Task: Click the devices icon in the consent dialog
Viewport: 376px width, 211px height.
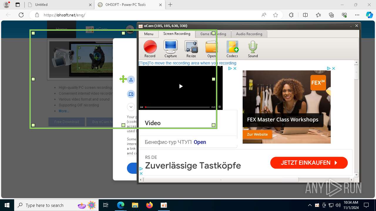Action: tap(131, 94)
